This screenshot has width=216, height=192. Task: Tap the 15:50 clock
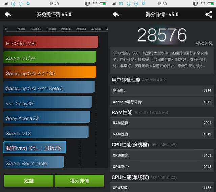click(162, 4)
